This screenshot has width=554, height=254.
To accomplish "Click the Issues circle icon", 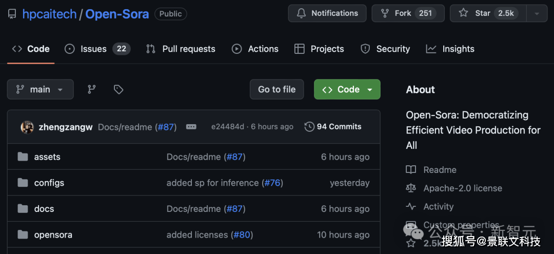I will (70, 49).
